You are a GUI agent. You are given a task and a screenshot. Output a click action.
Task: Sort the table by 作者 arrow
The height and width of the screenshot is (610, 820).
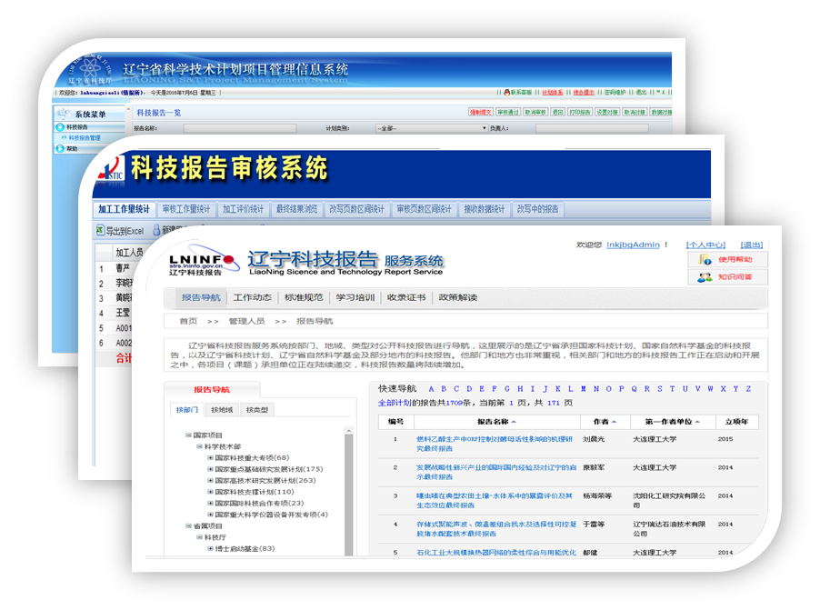614,422
